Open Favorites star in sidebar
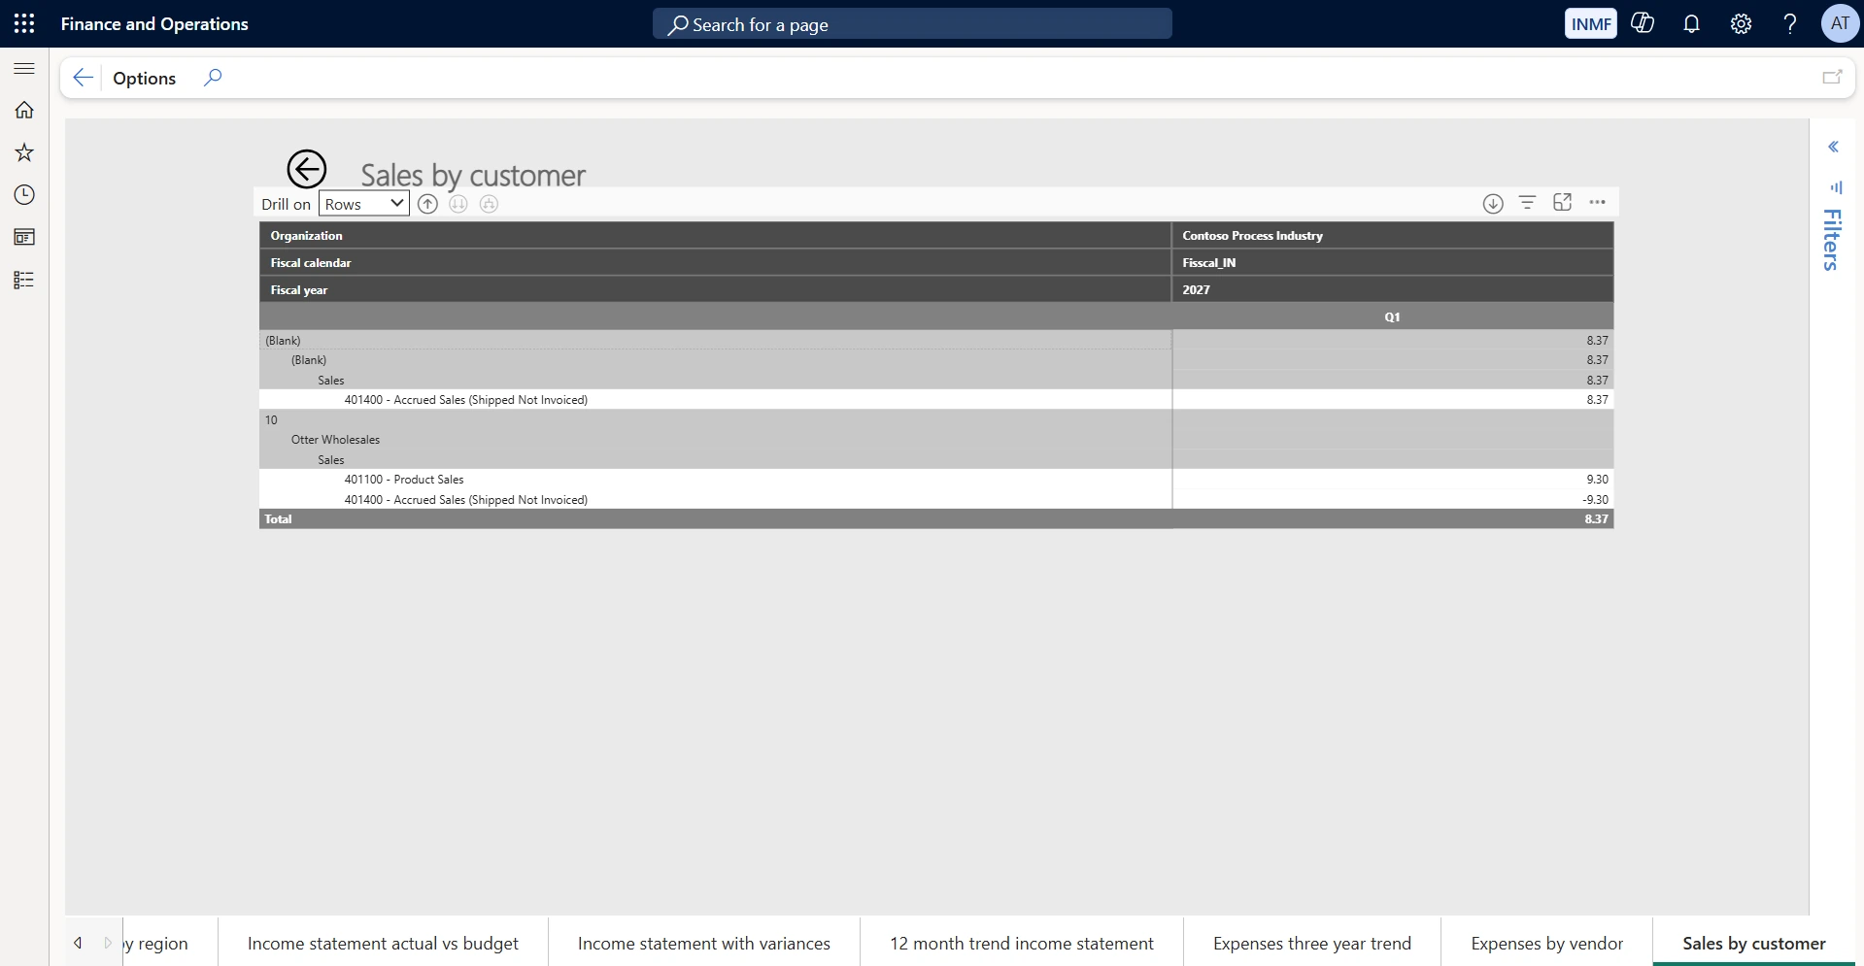 24,152
